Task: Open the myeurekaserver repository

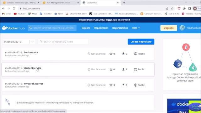Action: coord(34,84)
